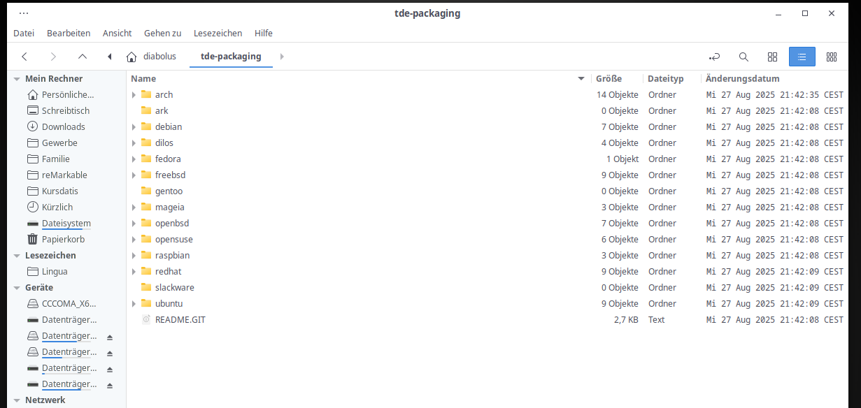The image size is (861, 408).
Task: Click the back navigation arrow
Action: [x=24, y=57]
